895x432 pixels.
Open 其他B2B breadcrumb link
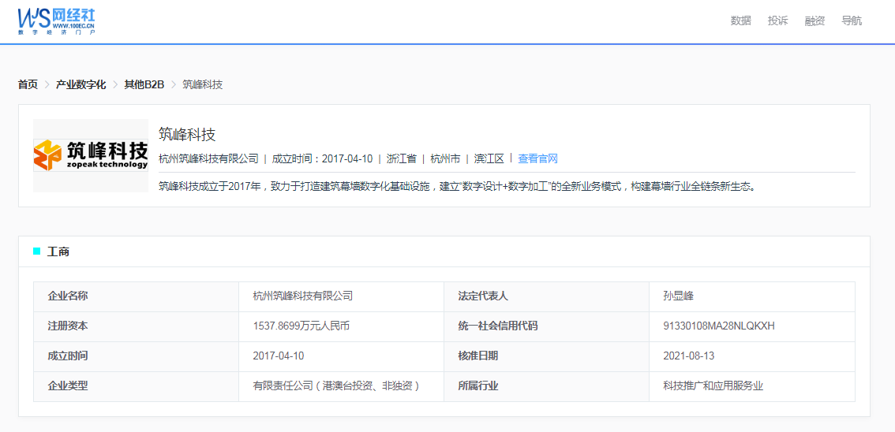[144, 84]
